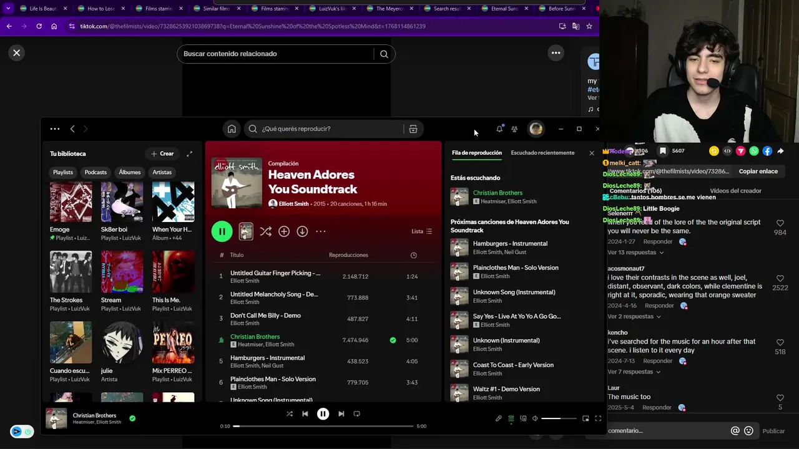
Task: Skip to previous track
Action: click(x=305, y=413)
